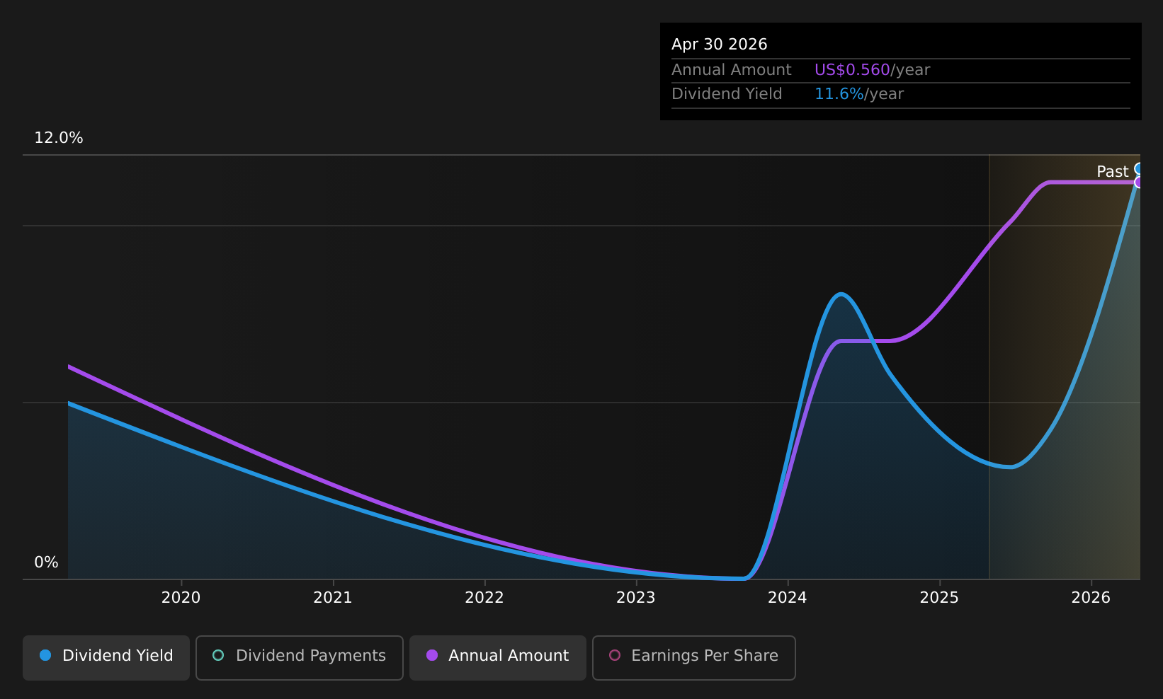Click the 2023 x-axis label
Screen dimensions: 1163x699
636,598
